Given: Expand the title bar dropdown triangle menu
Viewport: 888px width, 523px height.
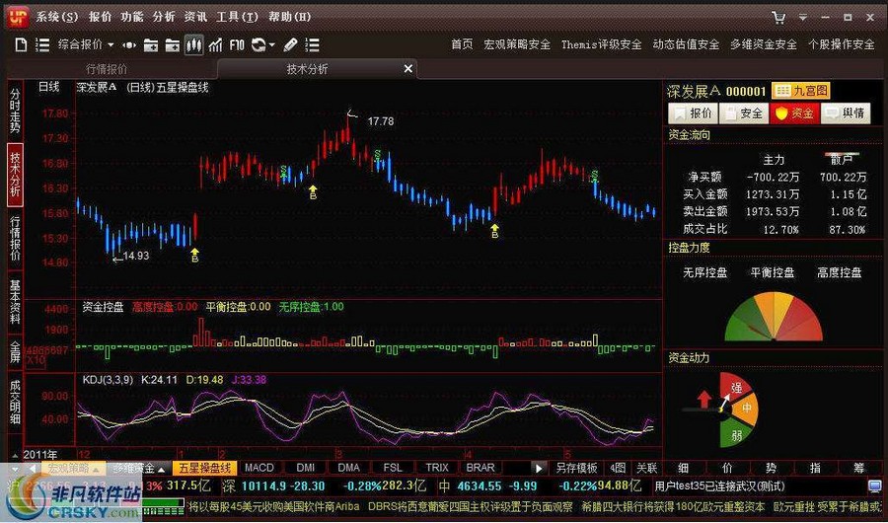Looking at the screenshot, I should point(801,17).
